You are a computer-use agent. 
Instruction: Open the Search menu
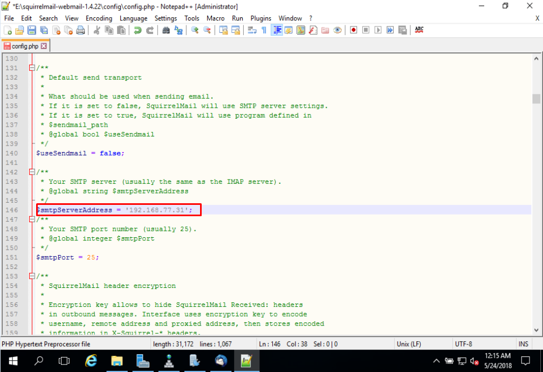48,18
